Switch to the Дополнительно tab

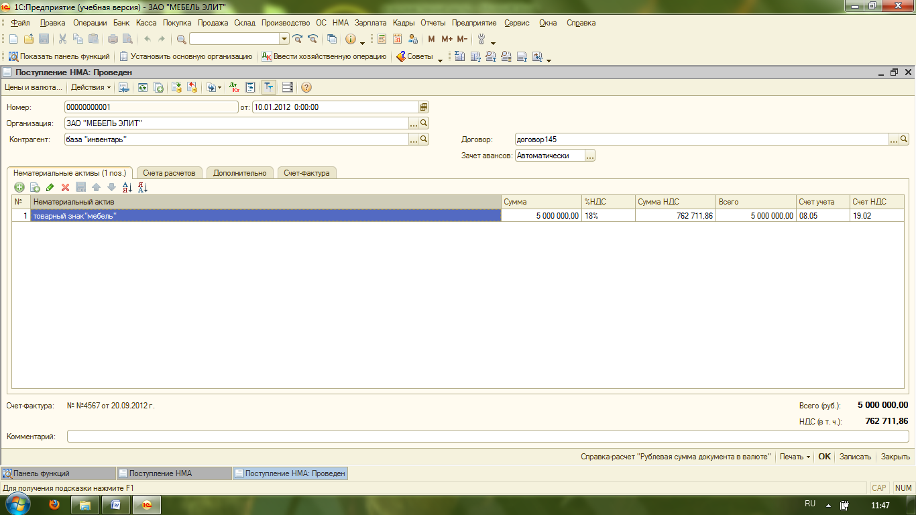[x=239, y=173]
